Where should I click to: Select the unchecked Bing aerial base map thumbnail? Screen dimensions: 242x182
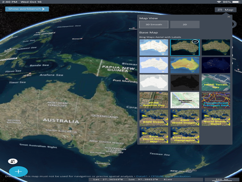(216, 47)
